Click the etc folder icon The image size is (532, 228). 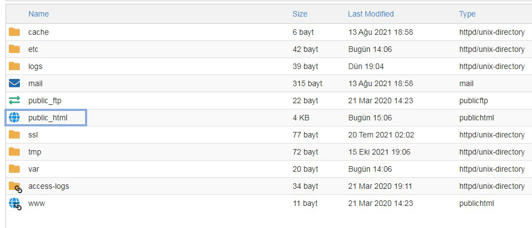[x=14, y=49]
